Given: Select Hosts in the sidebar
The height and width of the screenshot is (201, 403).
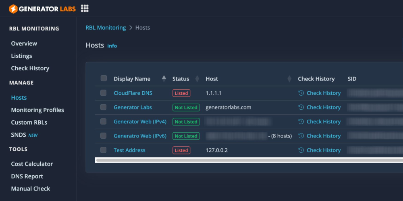Looking at the screenshot, I should (19, 98).
